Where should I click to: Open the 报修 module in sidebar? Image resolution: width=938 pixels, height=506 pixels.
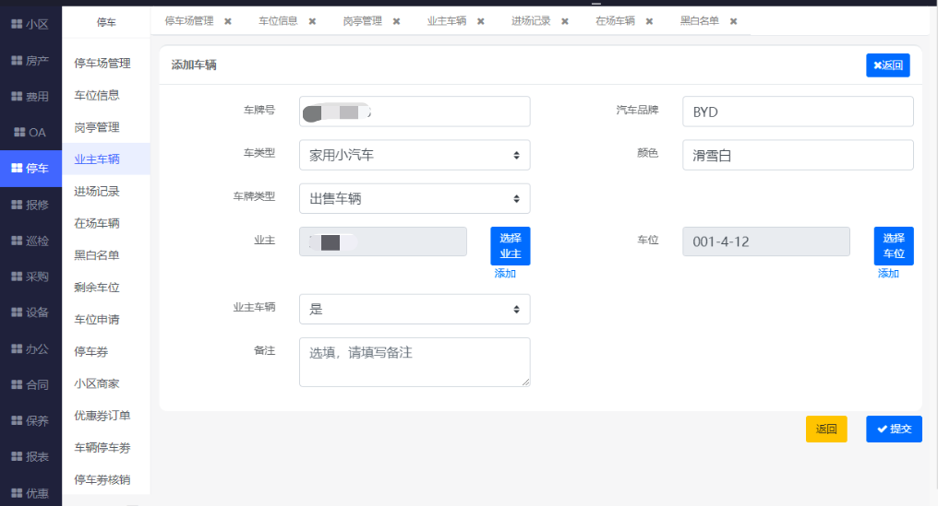(x=30, y=205)
